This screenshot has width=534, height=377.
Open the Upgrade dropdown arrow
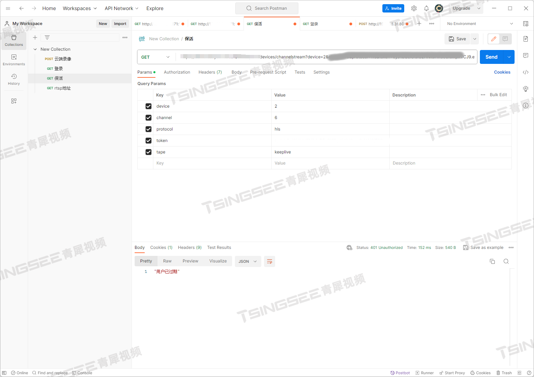click(x=479, y=8)
